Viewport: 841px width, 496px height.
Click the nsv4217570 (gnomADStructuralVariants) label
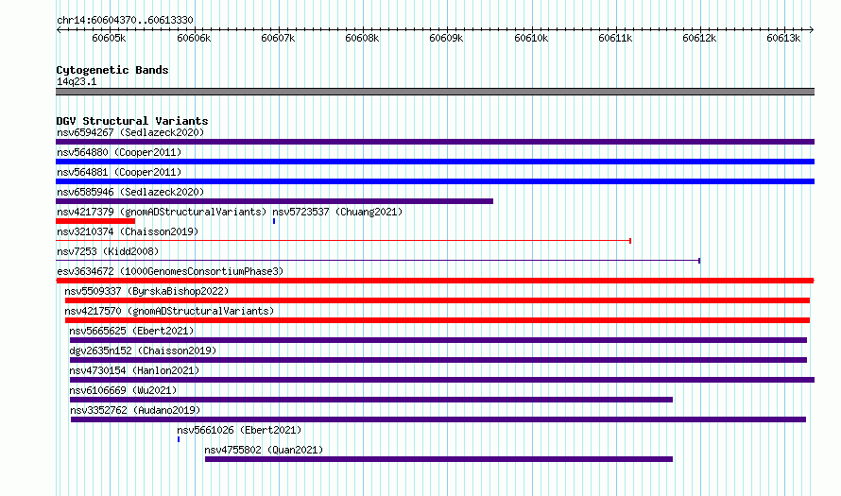(169, 311)
